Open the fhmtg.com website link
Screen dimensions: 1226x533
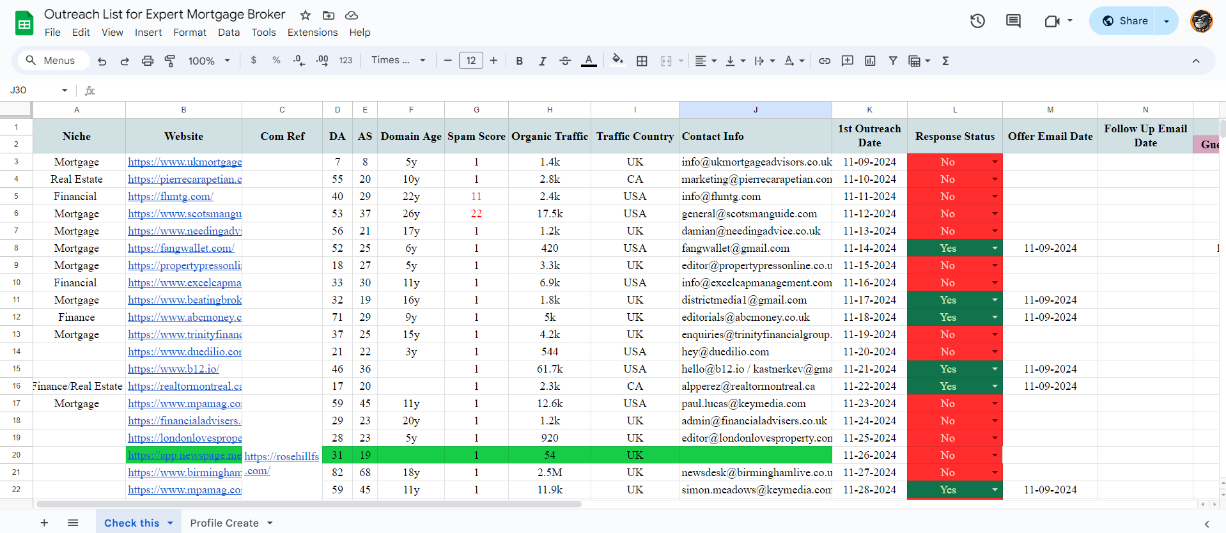[170, 196]
